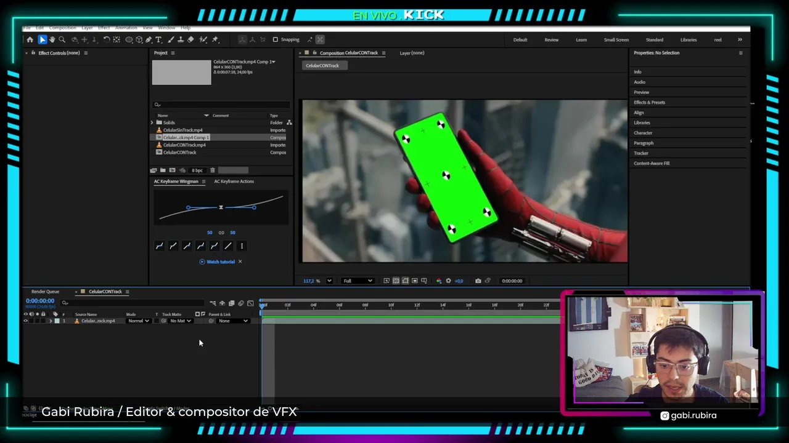
Task: Open composition mini-flowchart in timeline
Action: click(x=213, y=303)
